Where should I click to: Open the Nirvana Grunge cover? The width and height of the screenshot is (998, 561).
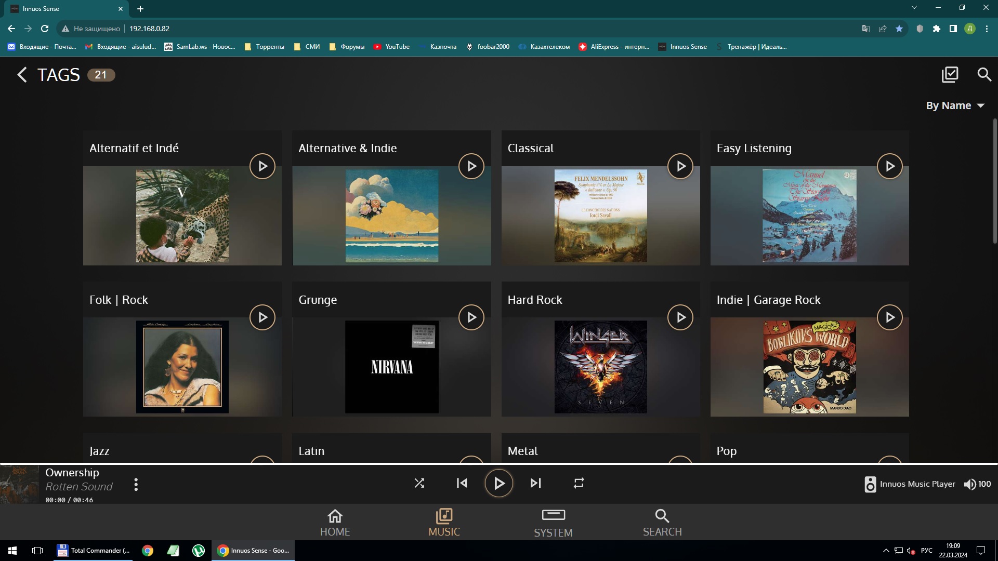point(392,367)
